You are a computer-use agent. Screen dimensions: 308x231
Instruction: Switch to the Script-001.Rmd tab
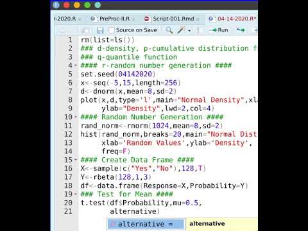tap(173, 19)
